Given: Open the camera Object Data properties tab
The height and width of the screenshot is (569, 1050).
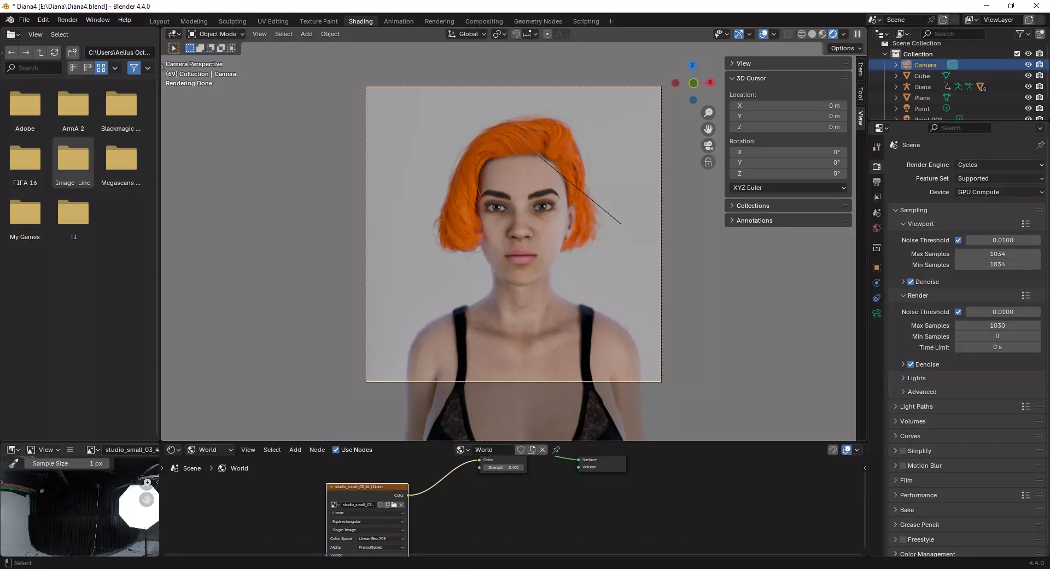Looking at the screenshot, I should [x=877, y=313].
